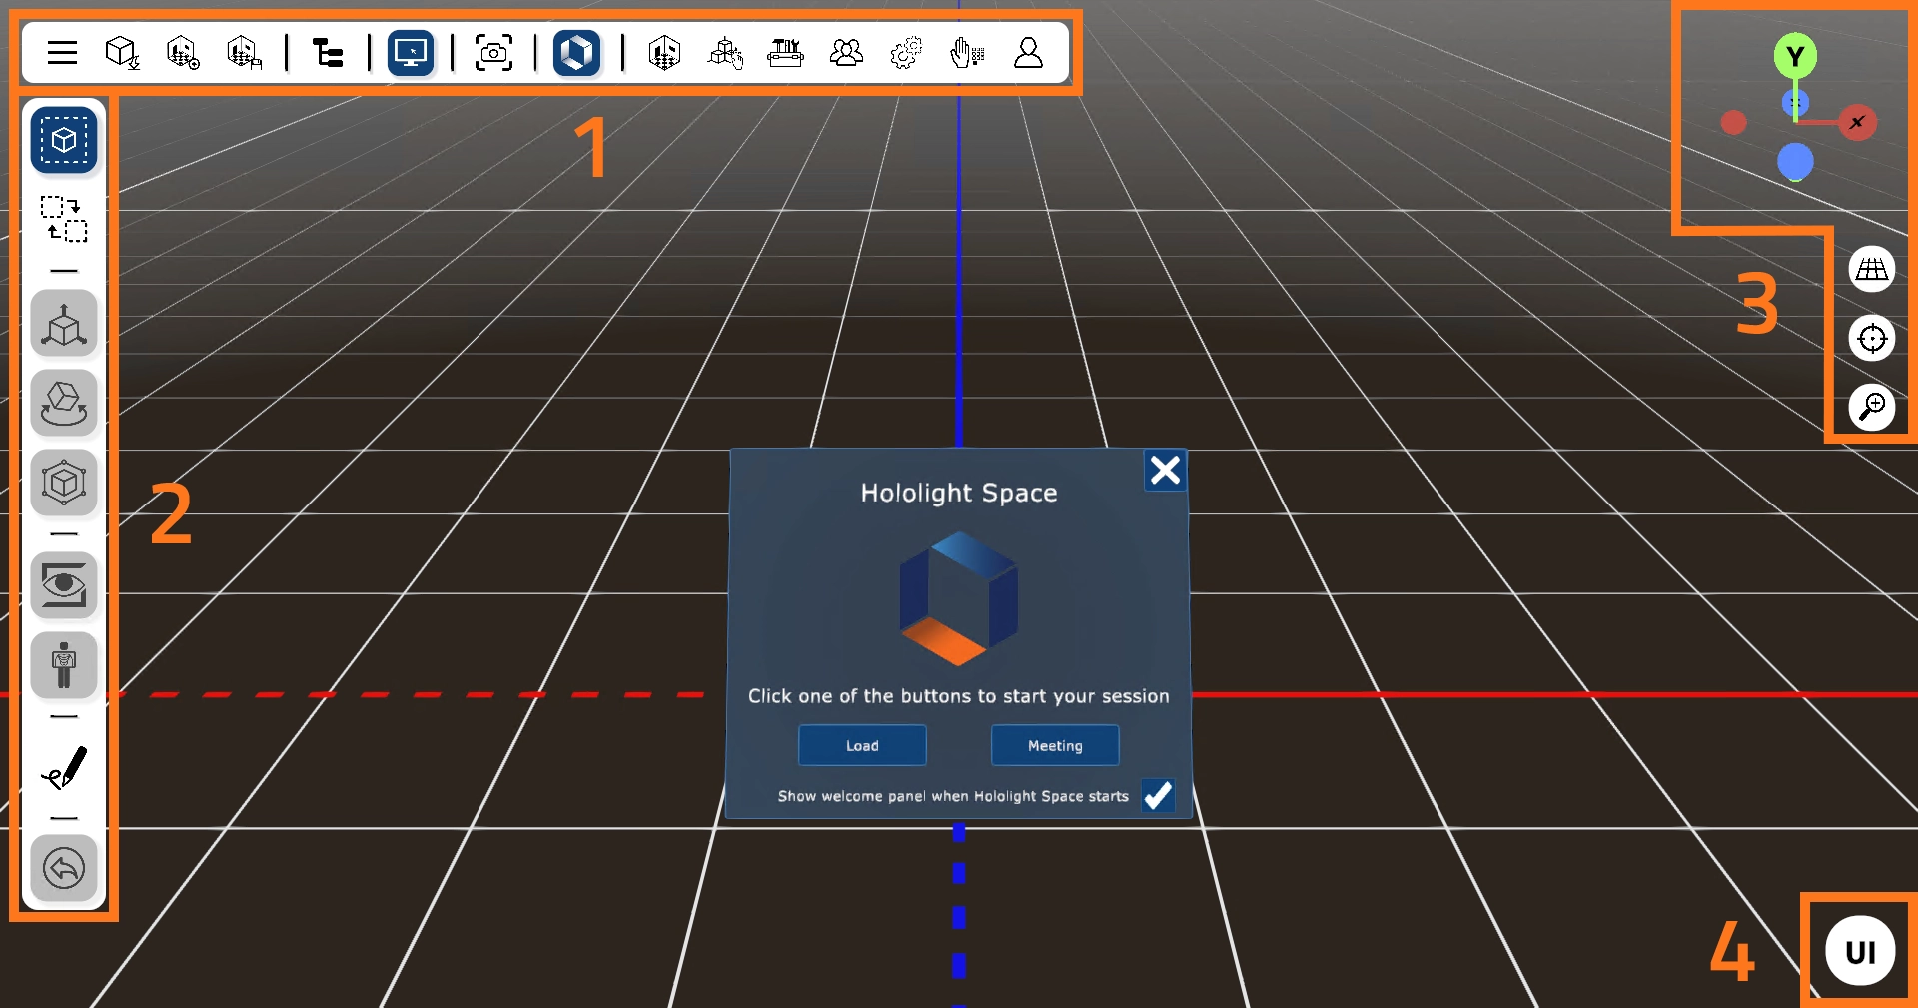Open the scene room settings icon

coord(664,52)
